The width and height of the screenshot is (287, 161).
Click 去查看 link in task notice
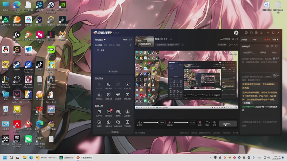click(x=248, y=103)
